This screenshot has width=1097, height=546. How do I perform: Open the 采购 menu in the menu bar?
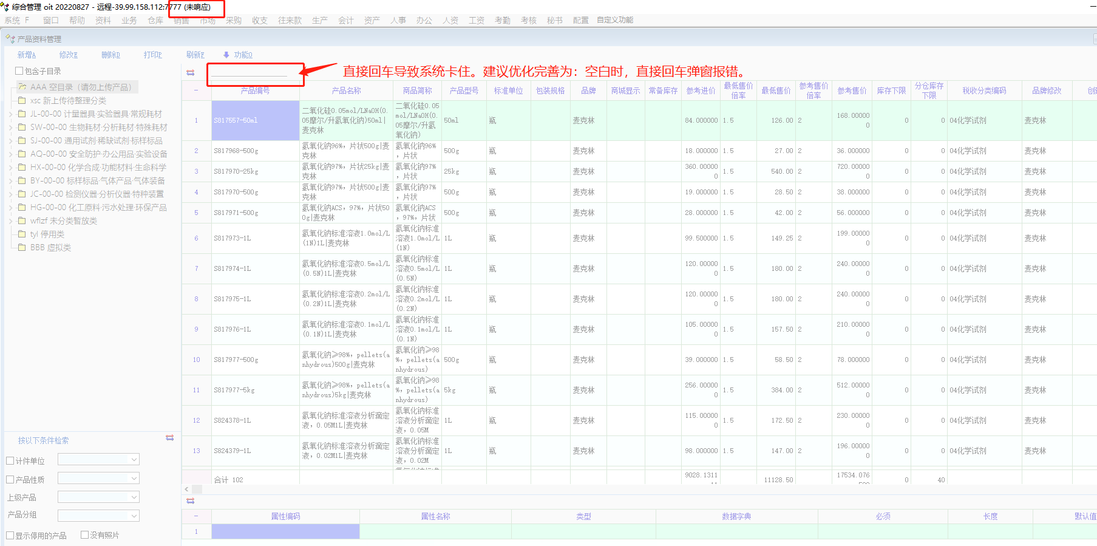coord(234,21)
